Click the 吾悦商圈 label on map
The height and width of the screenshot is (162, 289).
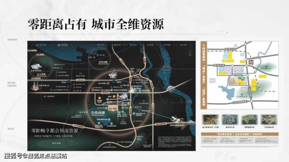coord(98,113)
